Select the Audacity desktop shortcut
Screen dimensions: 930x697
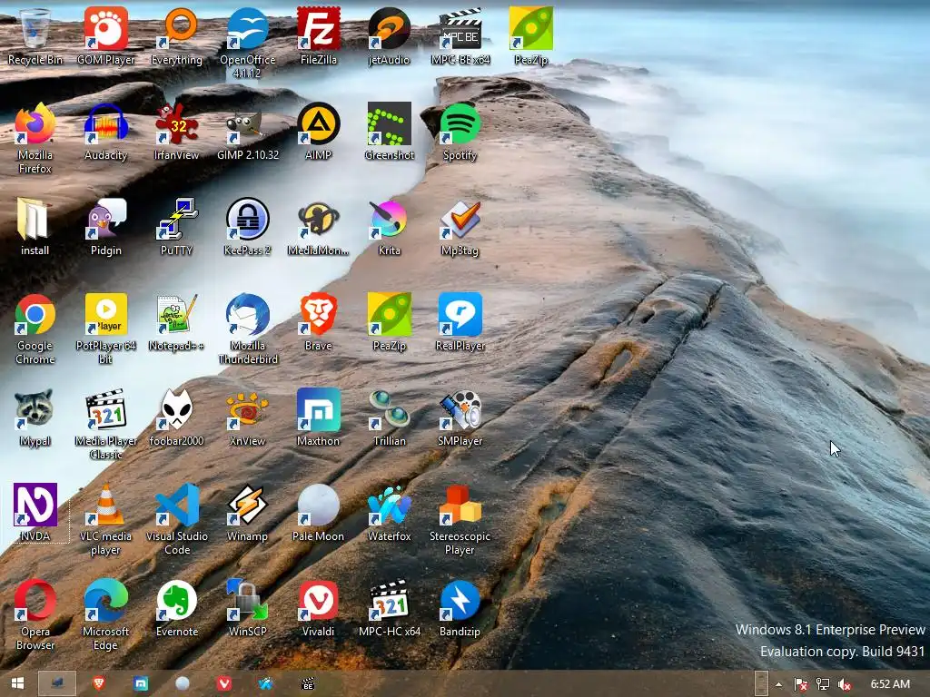click(105, 132)
